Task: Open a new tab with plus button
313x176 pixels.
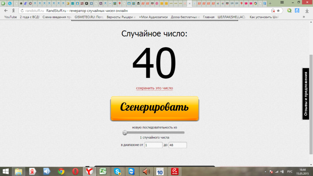Action: point(270,3)
